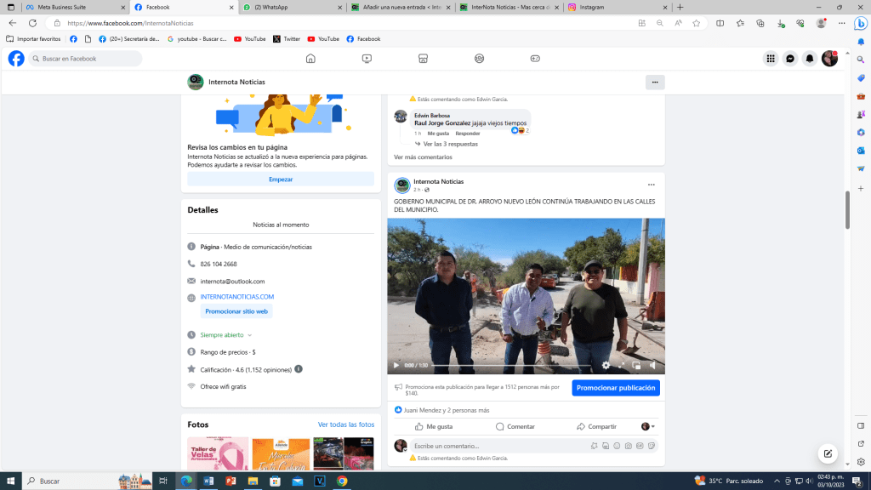Open the Groups icon in top navigation
The width and height of the screenshot is (871, 490).
479,59
